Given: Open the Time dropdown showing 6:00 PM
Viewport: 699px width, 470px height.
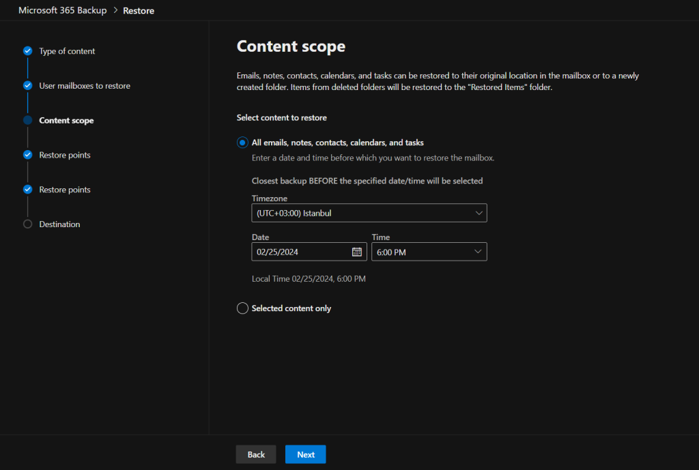Looking at the screenshot, I should click(429, 252).
